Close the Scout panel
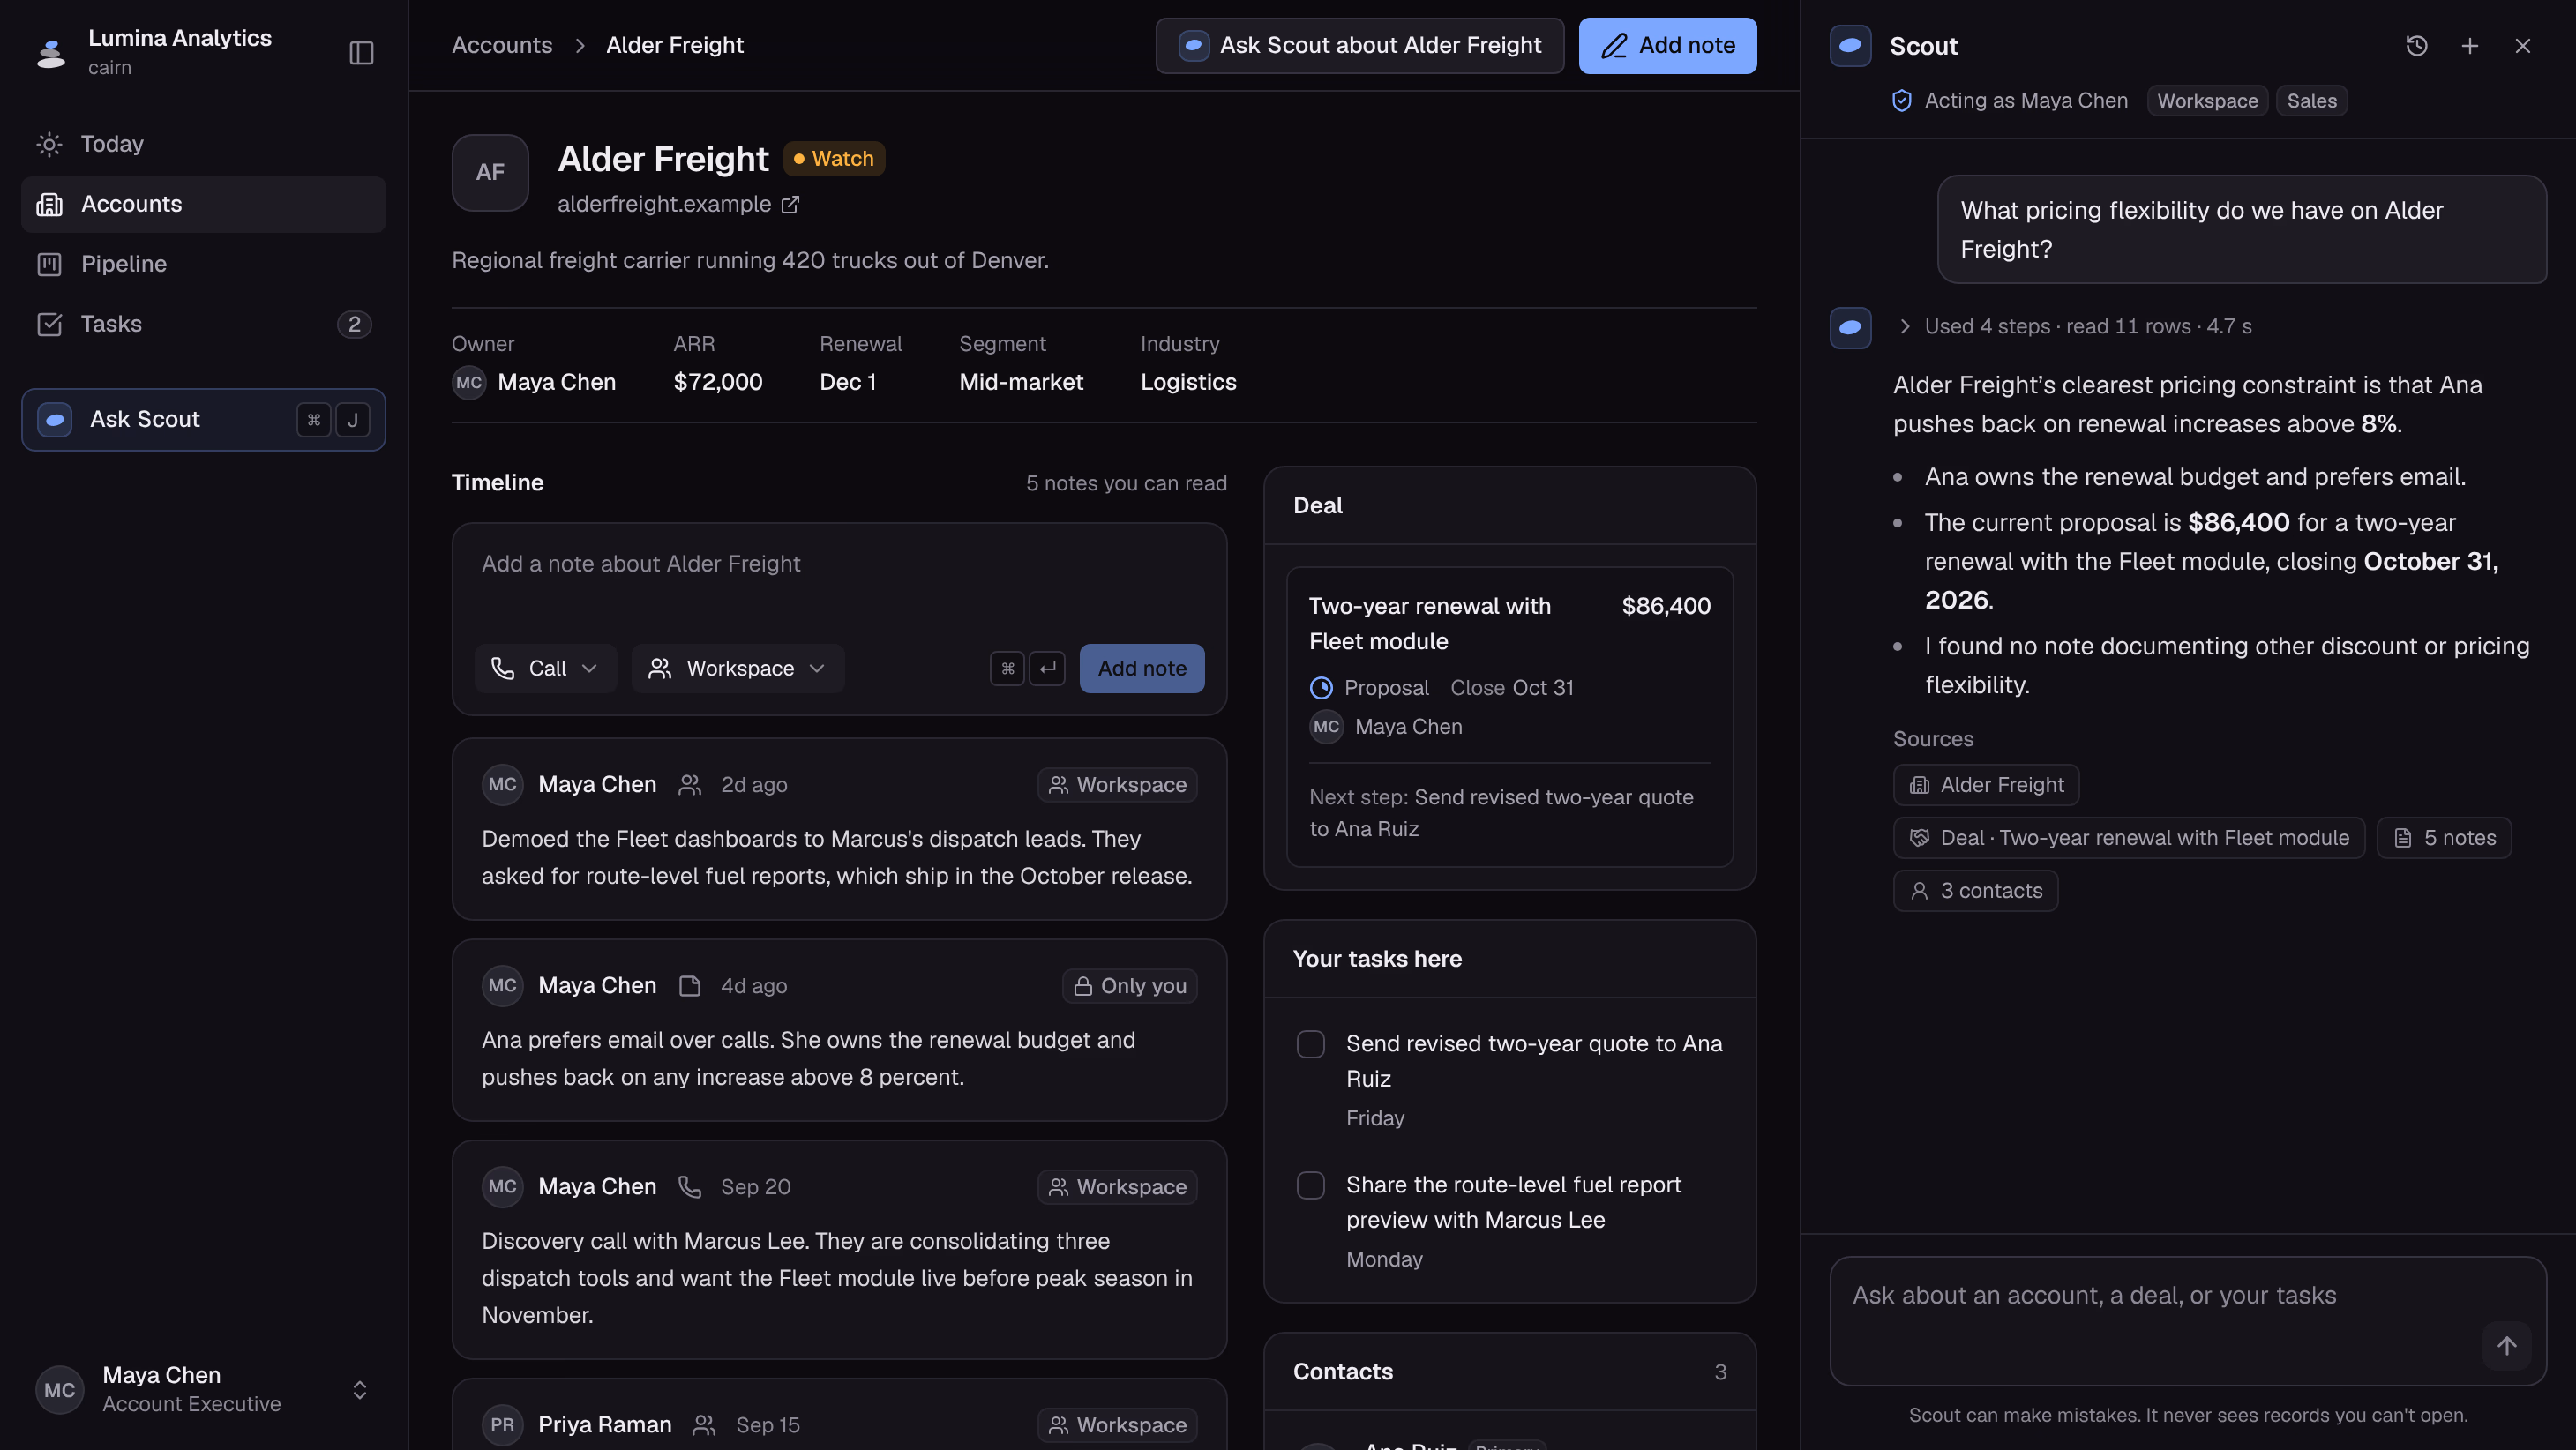This screenshot has height=1450, width=2576. (x=2522, y=46)
